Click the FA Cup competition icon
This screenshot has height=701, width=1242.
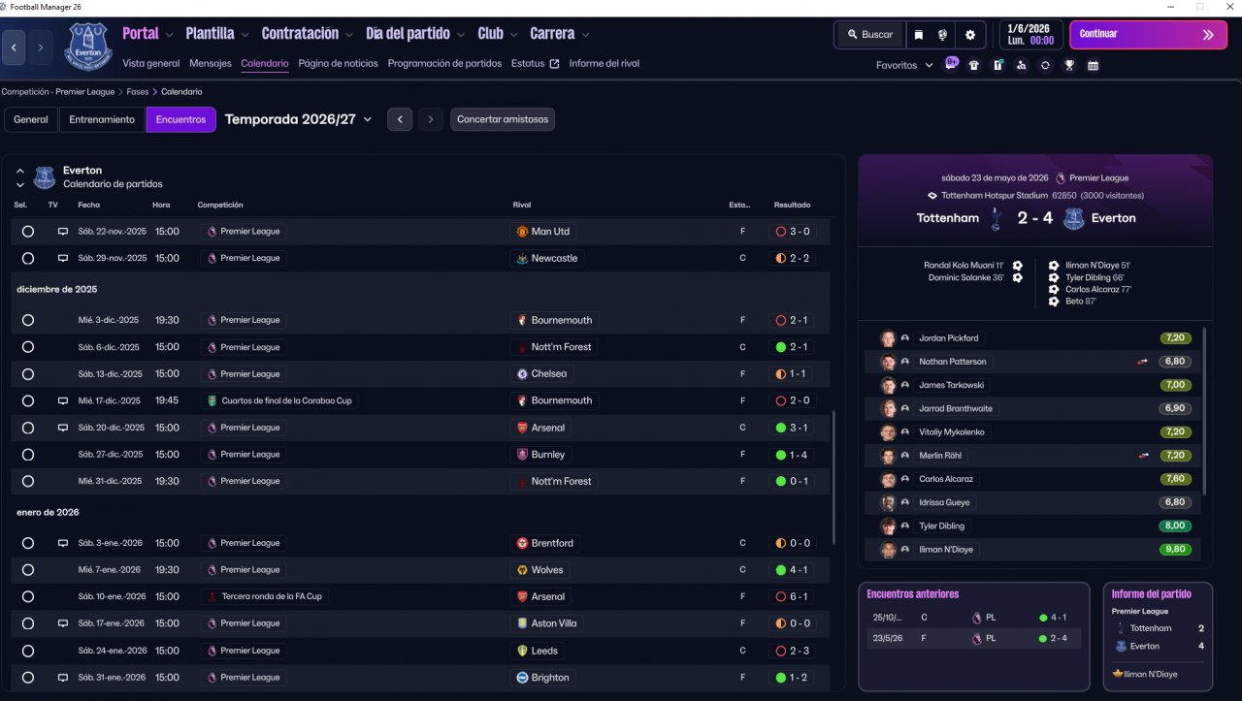(212, 596)
